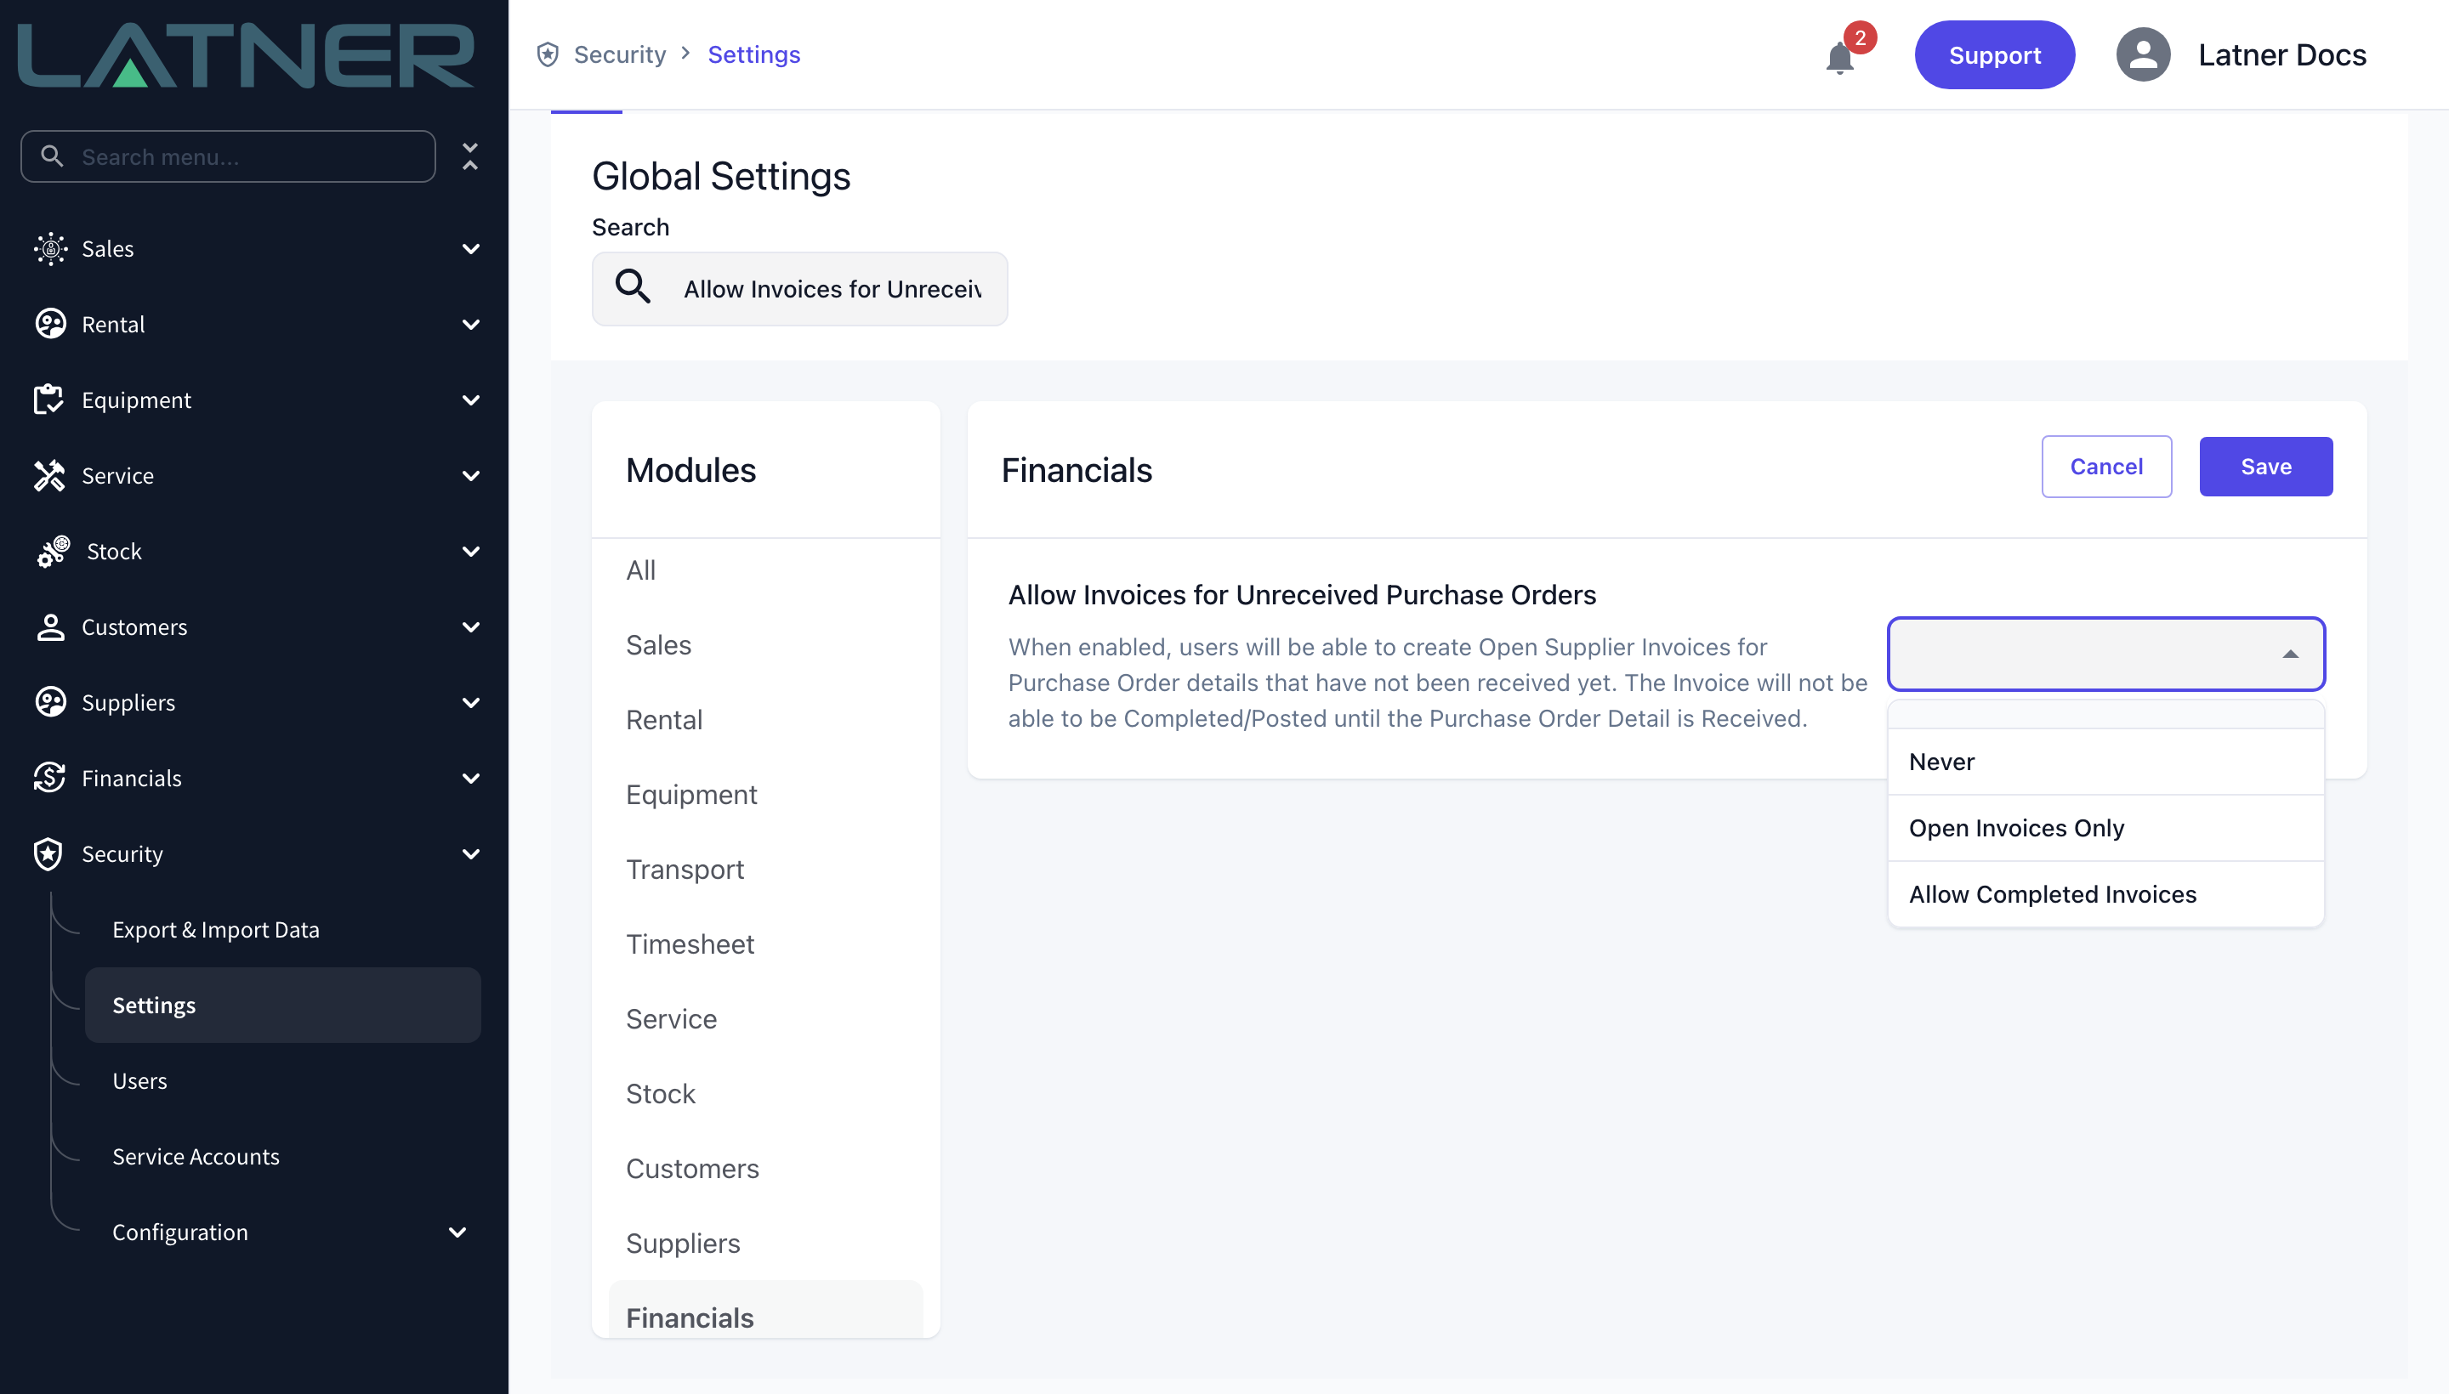Click the Save button
Screen dimensions: 2449x1394
(x=2265, y=467)
